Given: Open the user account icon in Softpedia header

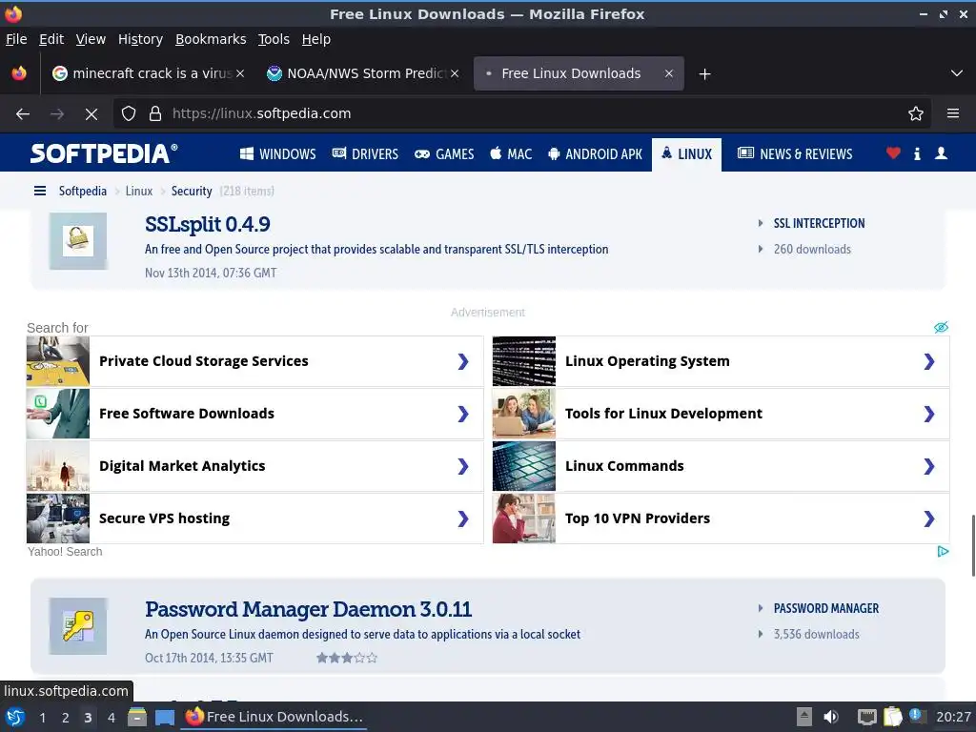Looking at the screenshot, I should coord(941,153).
